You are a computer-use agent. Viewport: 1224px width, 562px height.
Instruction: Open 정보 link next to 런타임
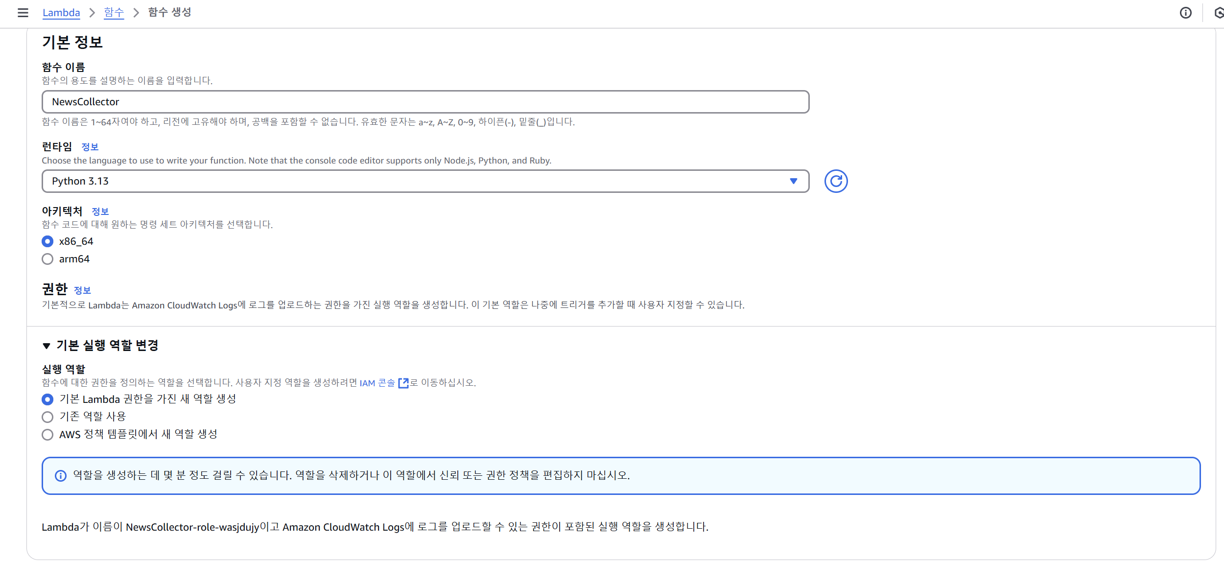coord(90,147)
